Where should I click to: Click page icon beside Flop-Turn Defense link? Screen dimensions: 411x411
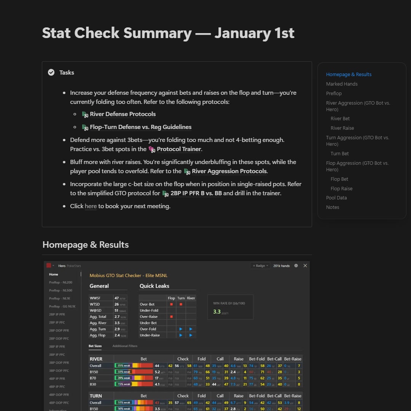click(x=85, y=127)
